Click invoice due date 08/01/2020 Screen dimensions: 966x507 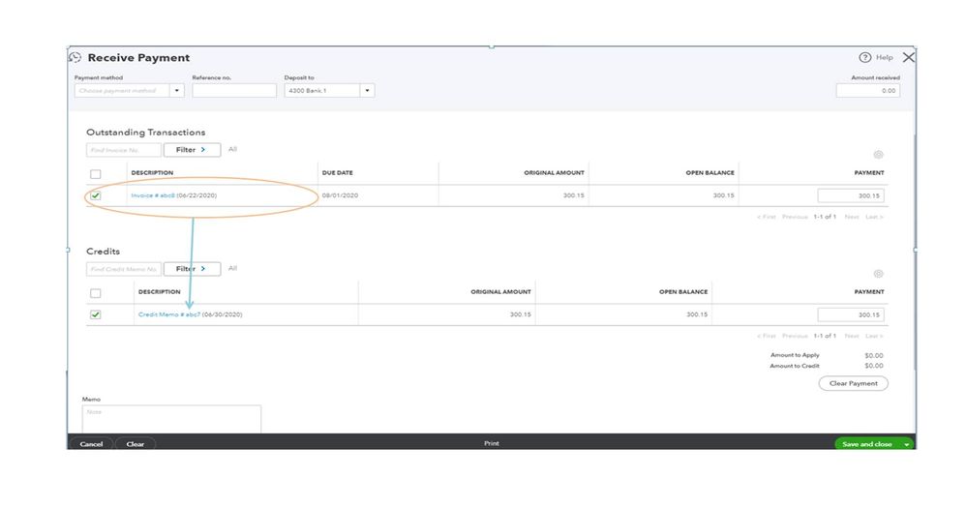point(340,195)
